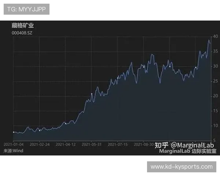
Task: Click the y-axis value 10
Action: [215, 125]
